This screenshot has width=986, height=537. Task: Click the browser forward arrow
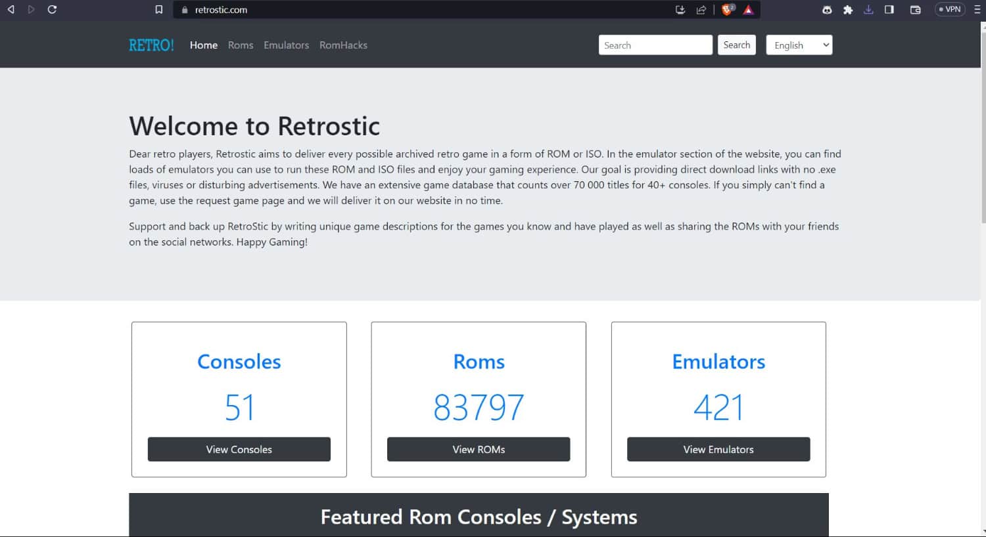pos(31,9)
